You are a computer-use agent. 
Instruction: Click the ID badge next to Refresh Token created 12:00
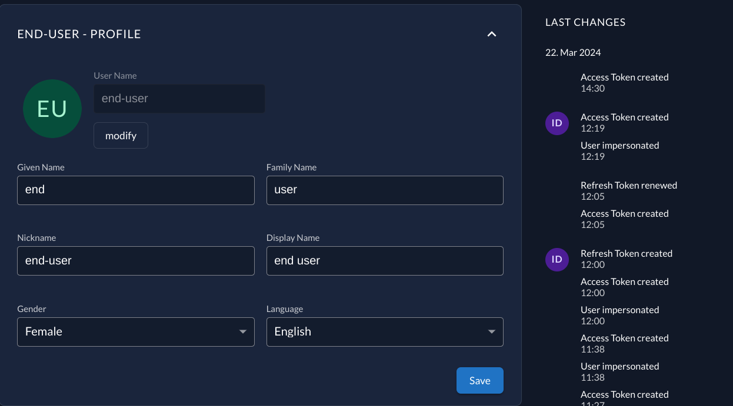point(557,259)
